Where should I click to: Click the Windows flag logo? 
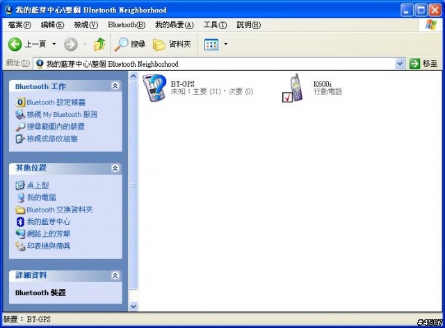(x=431, y=25)
